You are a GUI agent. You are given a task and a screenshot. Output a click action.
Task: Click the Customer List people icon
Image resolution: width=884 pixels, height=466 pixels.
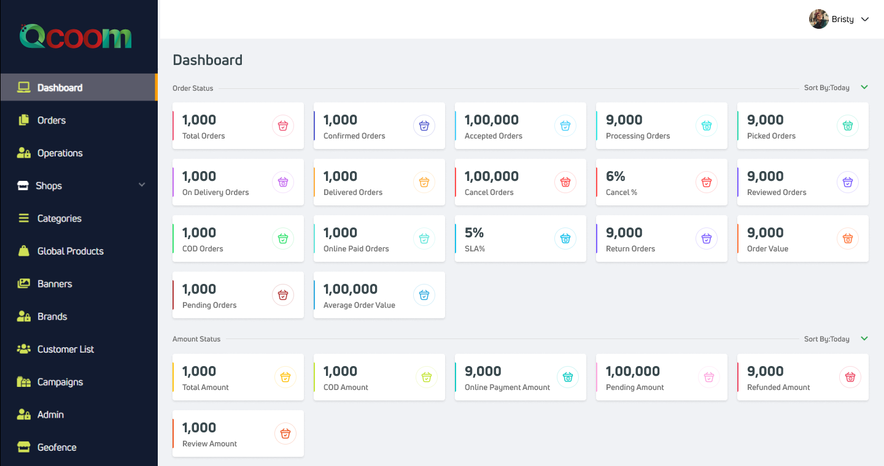(x=24, y=349)
